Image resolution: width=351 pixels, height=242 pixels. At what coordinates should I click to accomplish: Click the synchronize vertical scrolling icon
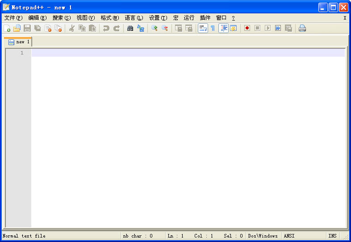tap(179, 28)
